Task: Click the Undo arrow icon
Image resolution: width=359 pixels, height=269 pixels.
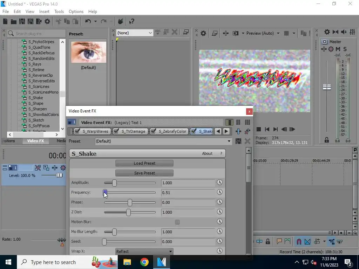Action: click(88, 21)
